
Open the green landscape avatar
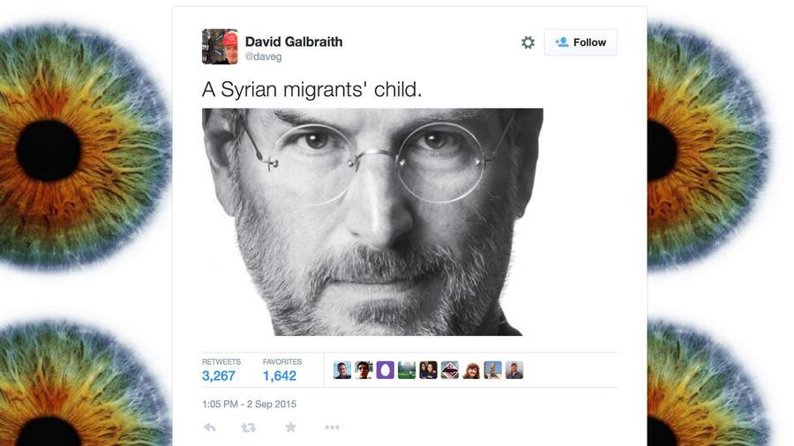(407, 370)
